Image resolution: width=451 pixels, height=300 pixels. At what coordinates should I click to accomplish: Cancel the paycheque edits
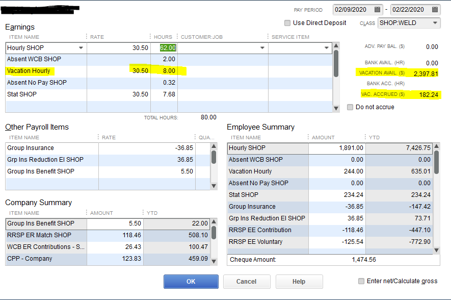247,281
